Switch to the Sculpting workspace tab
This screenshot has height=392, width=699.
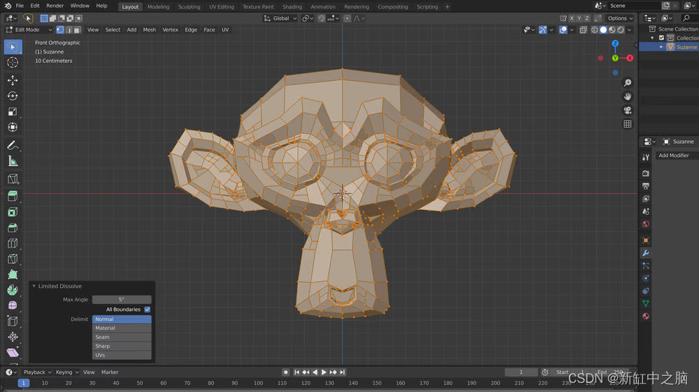189,7
